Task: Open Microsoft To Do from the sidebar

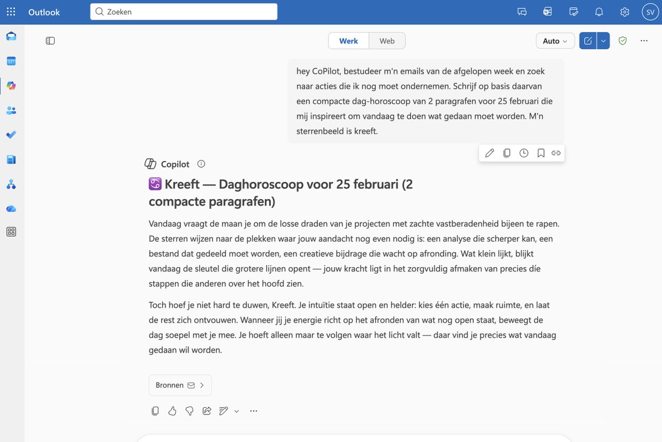Action: coord(11,134)
